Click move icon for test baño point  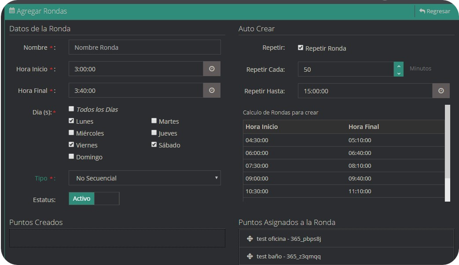click(250, 256)
